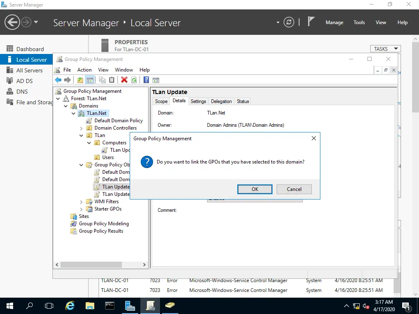Collapse the Domains tree node
Viewport: 419px width, 314px height.
pos(66,106)
